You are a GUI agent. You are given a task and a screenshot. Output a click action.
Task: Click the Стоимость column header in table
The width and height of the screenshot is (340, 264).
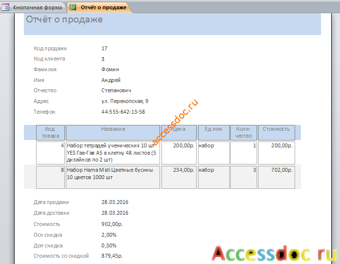(277, 132)
